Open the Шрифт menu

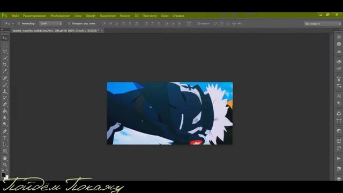tap(91, 16)
